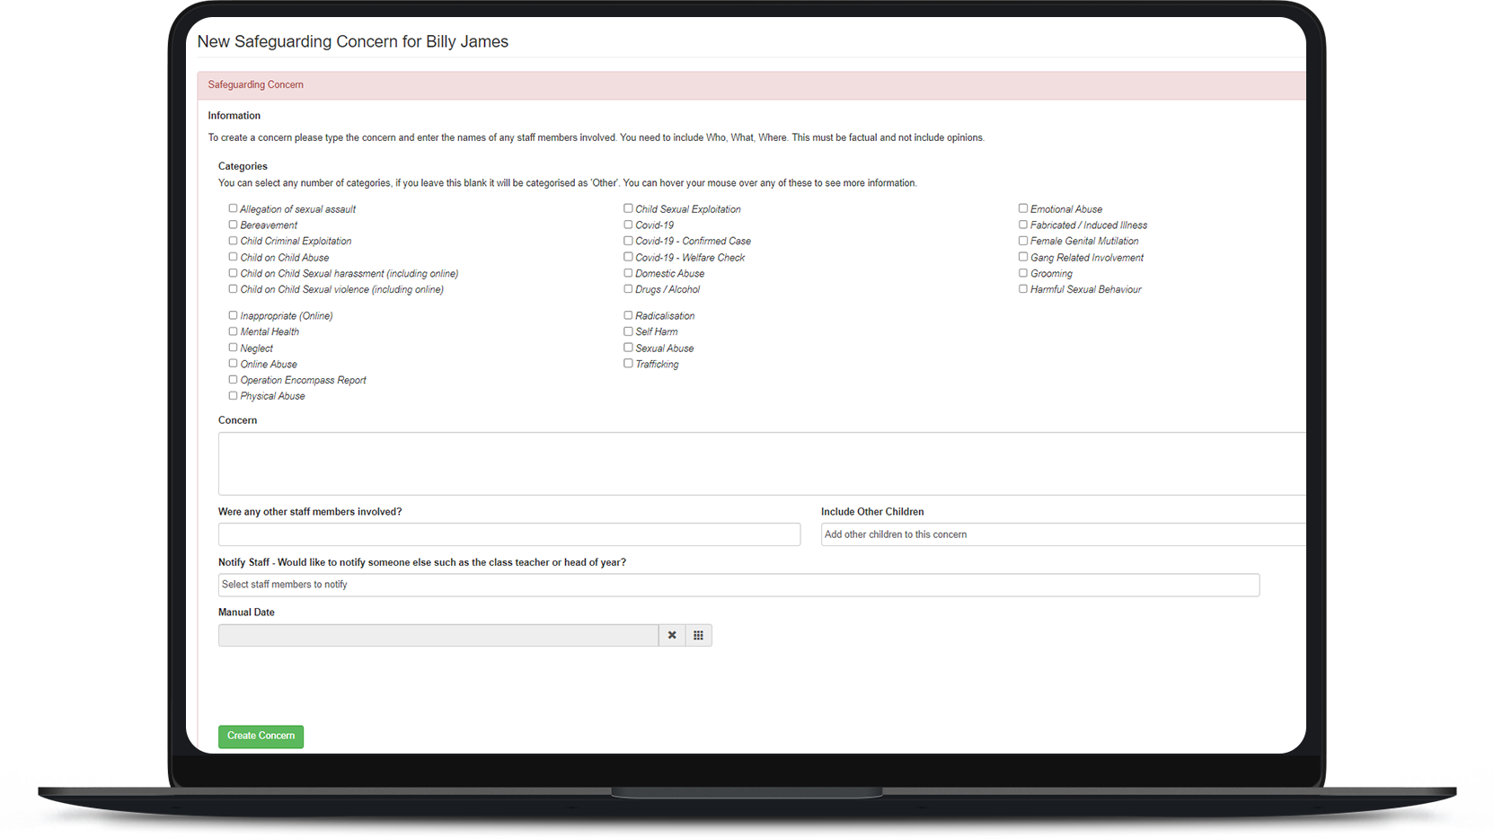Select the Domestic Abuse checkbox

point(628,273)
